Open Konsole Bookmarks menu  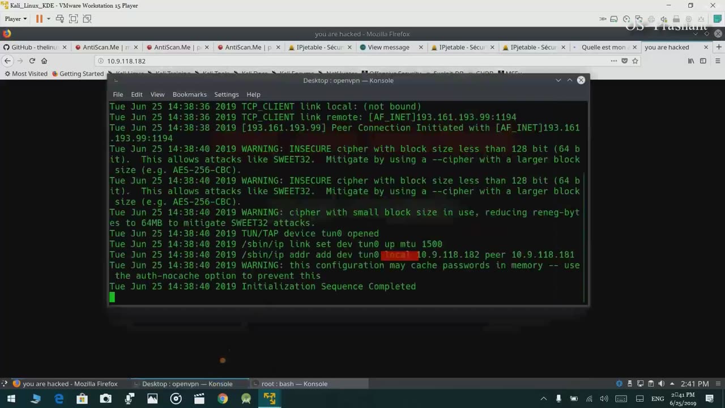(189, 94)
